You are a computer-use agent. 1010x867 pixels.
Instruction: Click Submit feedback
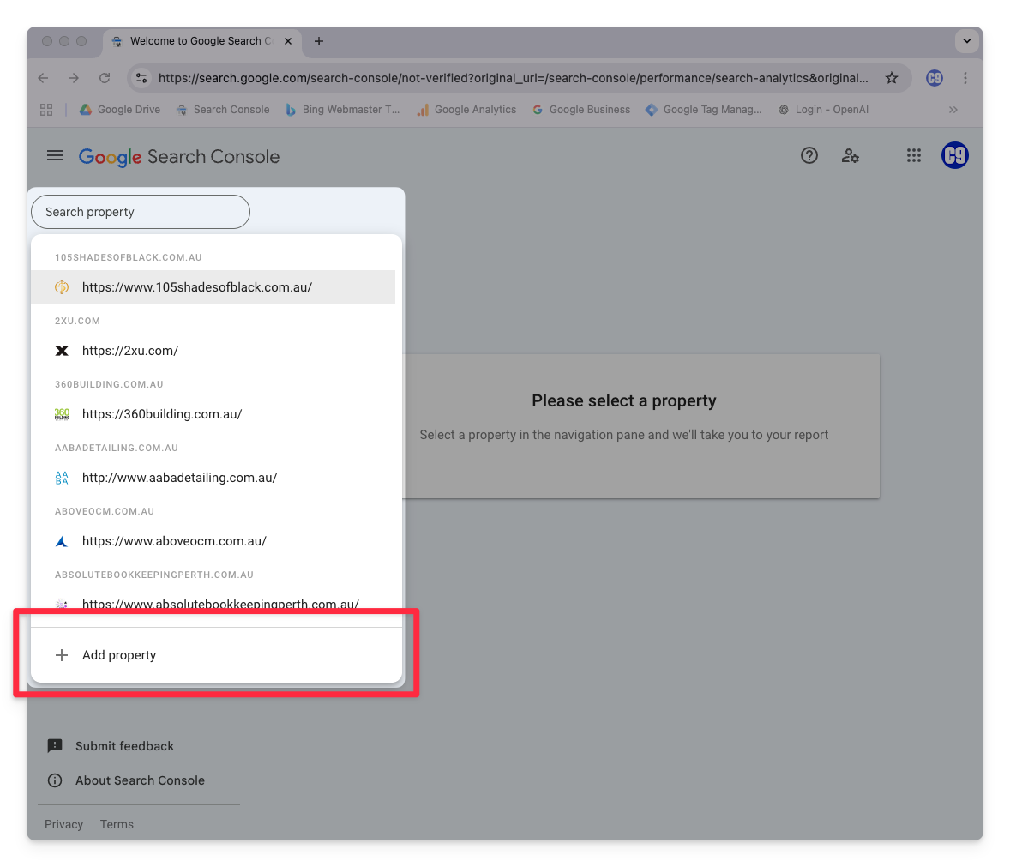click(124, 746)
